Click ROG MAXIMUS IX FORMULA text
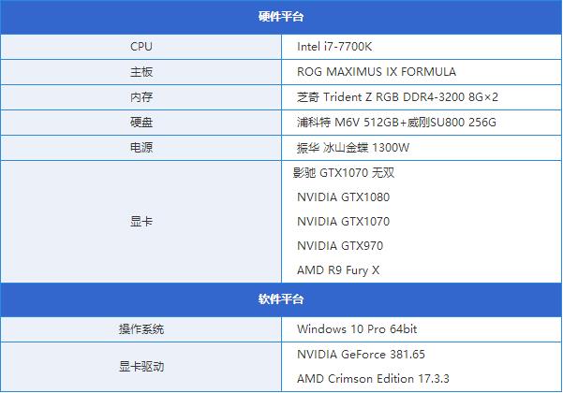The height and width of the screenshot is (393, 563). (x=377, y=72)
